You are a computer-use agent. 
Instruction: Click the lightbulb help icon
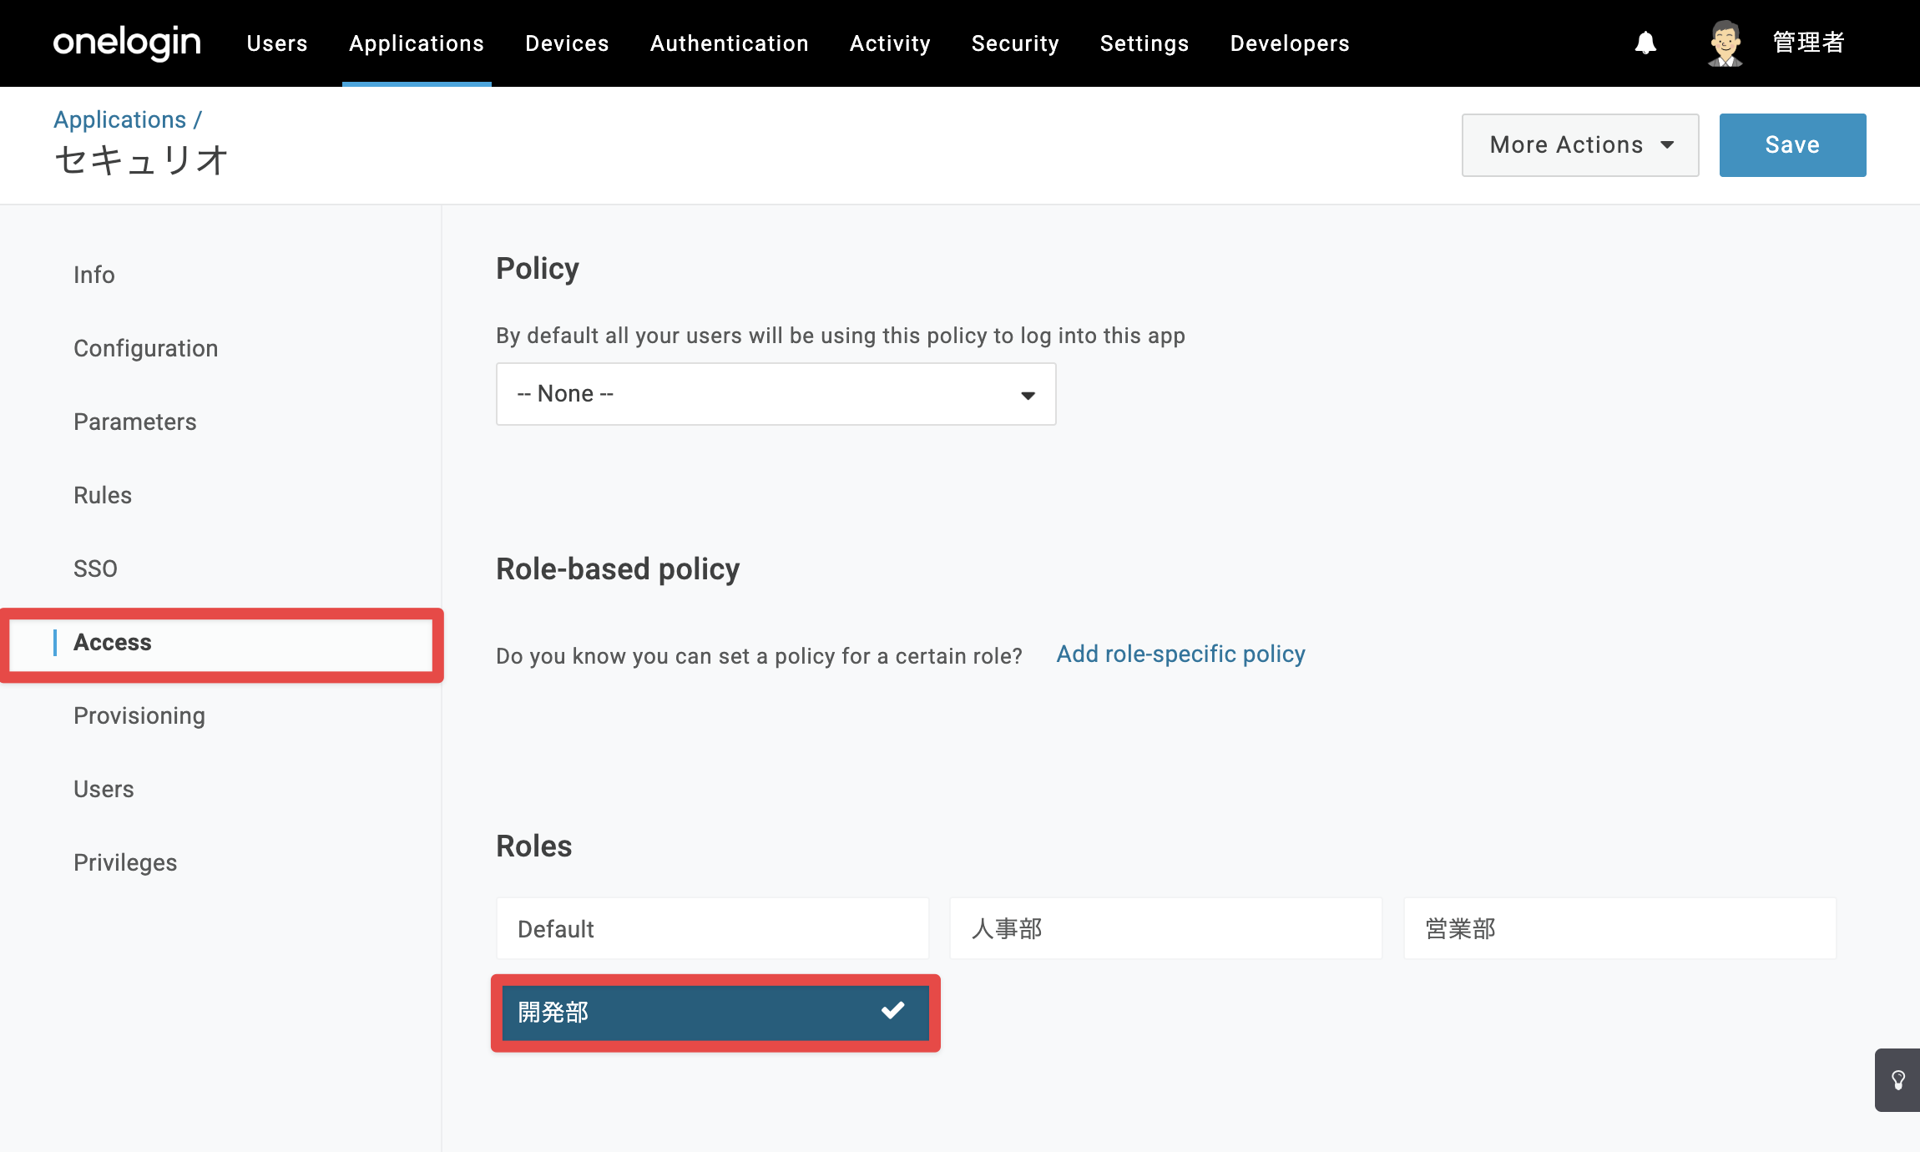pos(1898,1080)
